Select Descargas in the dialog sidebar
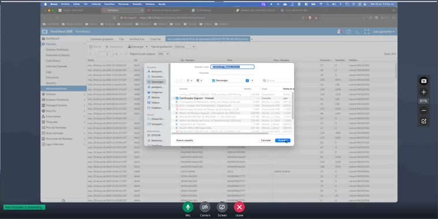 click(x=156, y=82)
